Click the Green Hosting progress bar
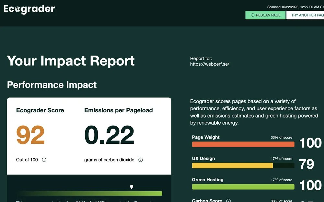324x202 pixels. pos(243,187)
